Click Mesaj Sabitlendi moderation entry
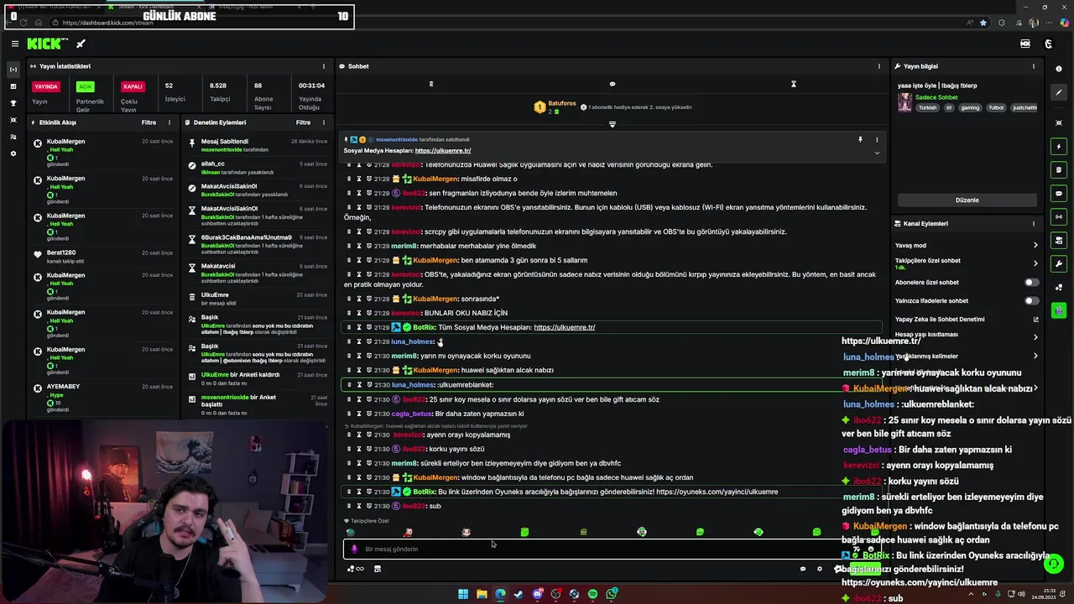The width and height of the screenshot is (1074, 604). 225,142
